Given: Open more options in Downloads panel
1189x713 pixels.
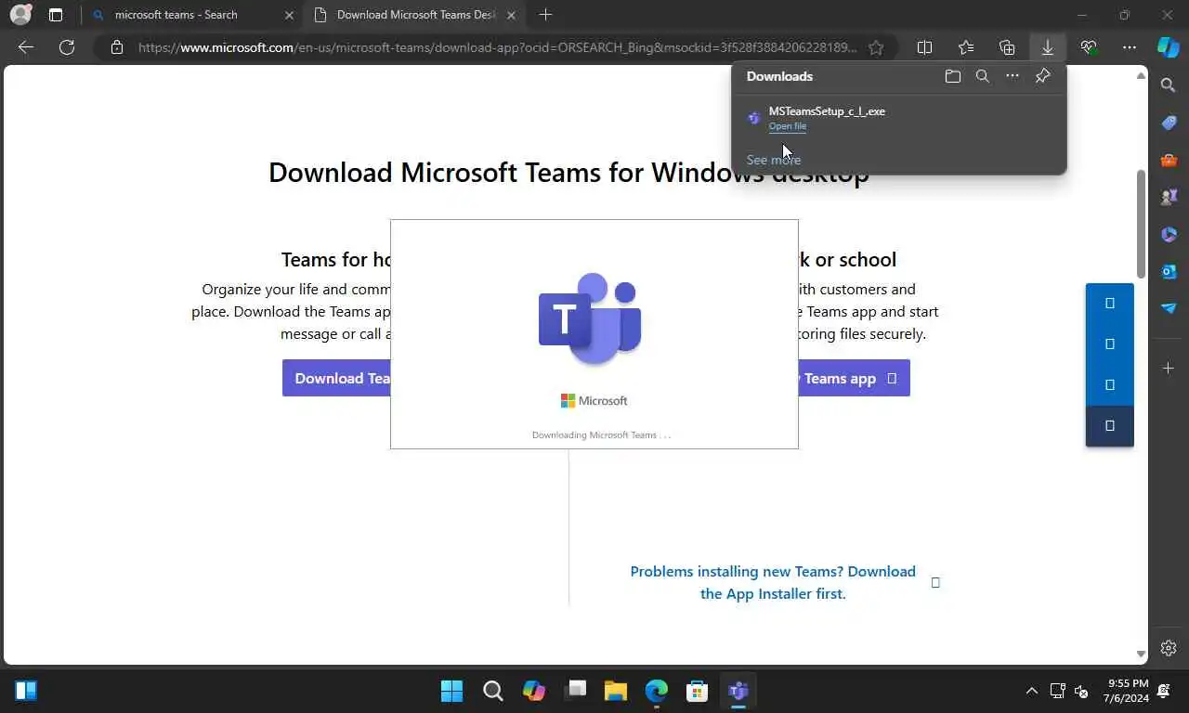Looking at the screenshot, I should coord(1013,76).
